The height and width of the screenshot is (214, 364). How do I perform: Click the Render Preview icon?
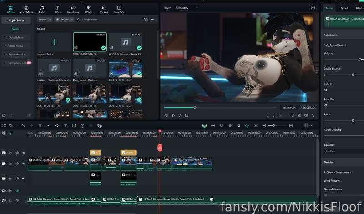[x=213, y=126]
